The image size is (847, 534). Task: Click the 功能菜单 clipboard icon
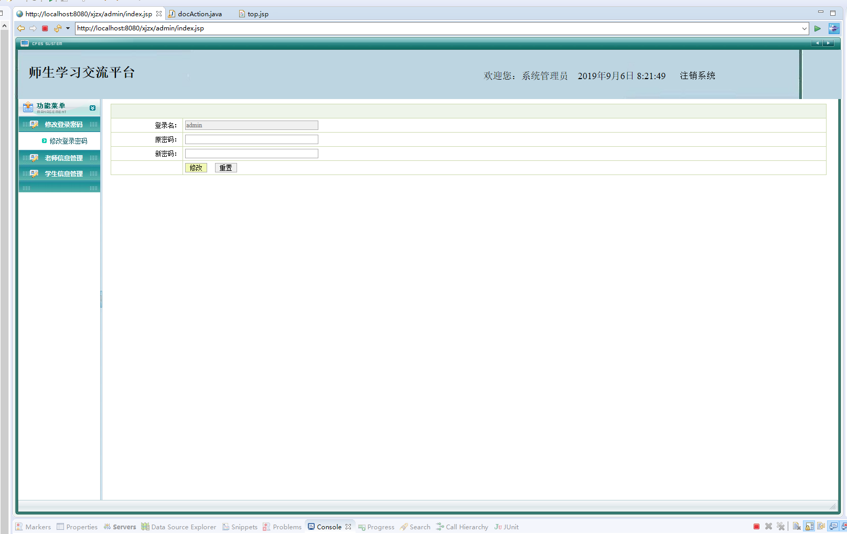coord(28,107)
